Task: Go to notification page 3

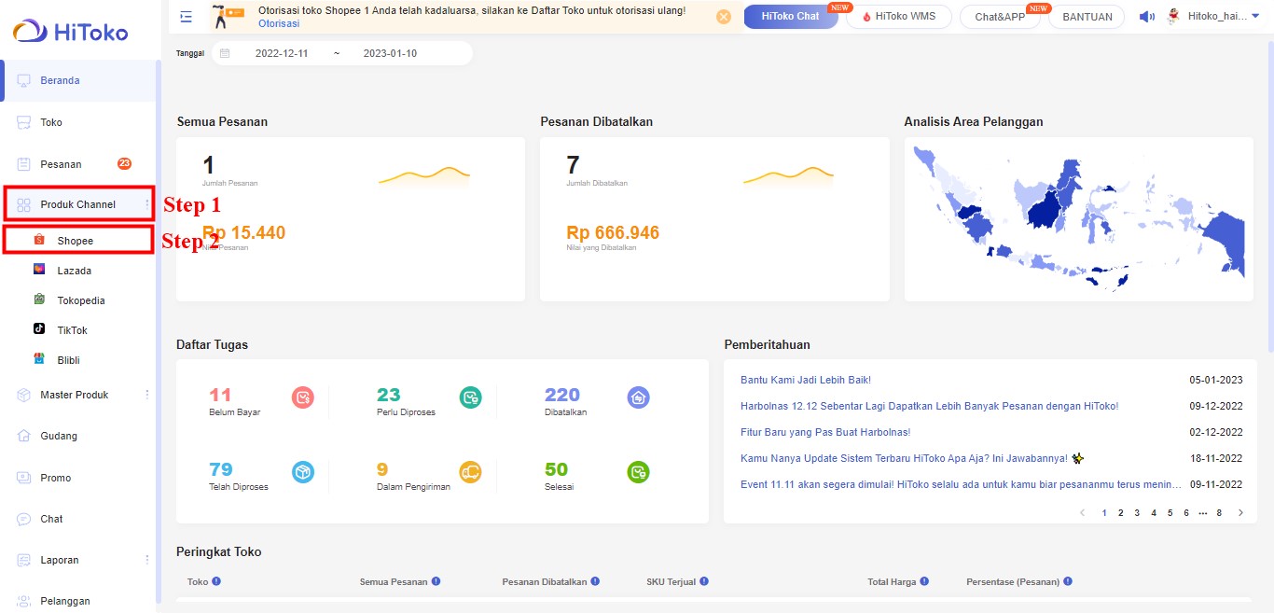Action: (x=1137, y=513)
